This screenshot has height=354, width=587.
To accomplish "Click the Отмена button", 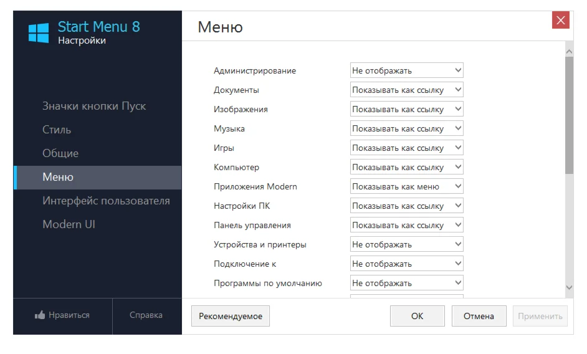I will pyautogui.click(x=479, y=316).
